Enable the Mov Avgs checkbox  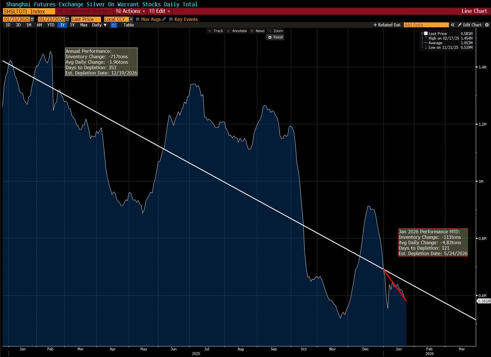click(x=137, y=19)
